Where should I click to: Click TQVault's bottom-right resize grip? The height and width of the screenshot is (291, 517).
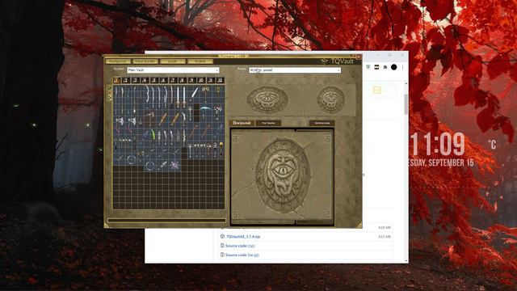[359, 226]
